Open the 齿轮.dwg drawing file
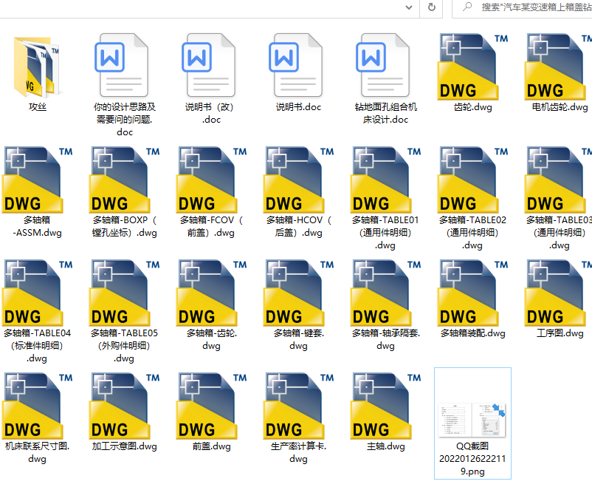Viewport: 592px width, 487px height. (x=472, y=67)
